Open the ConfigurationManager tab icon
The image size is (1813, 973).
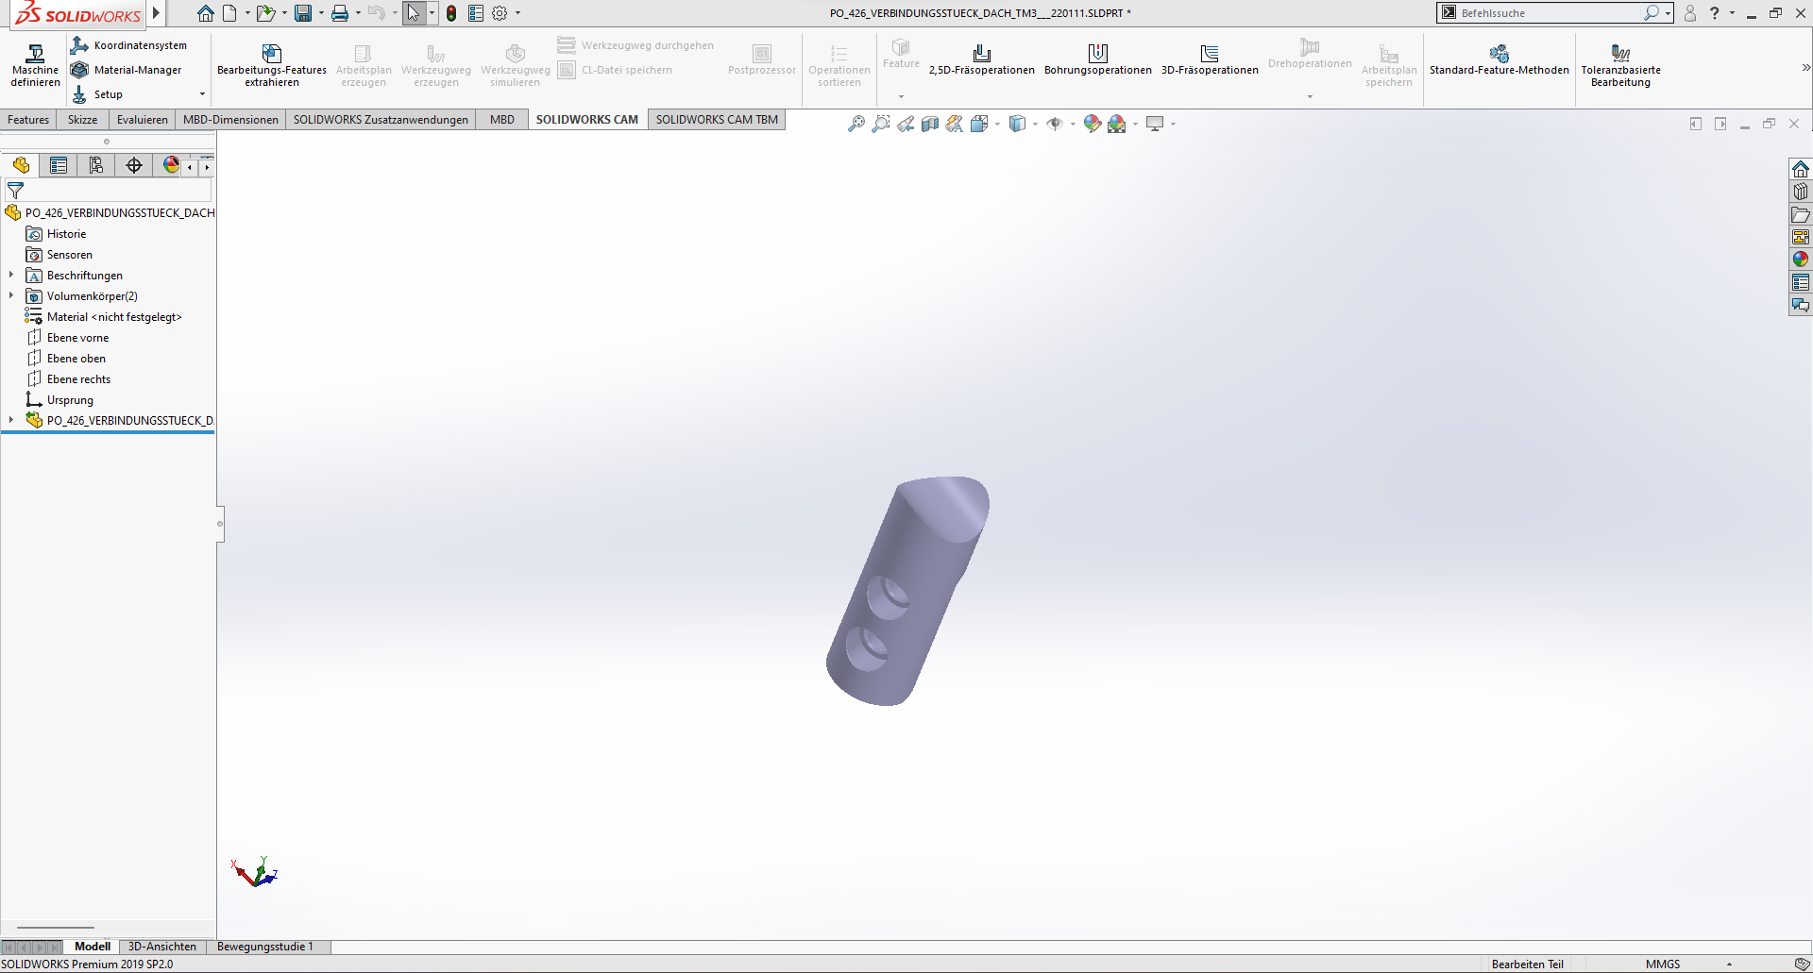pos(96,165)
